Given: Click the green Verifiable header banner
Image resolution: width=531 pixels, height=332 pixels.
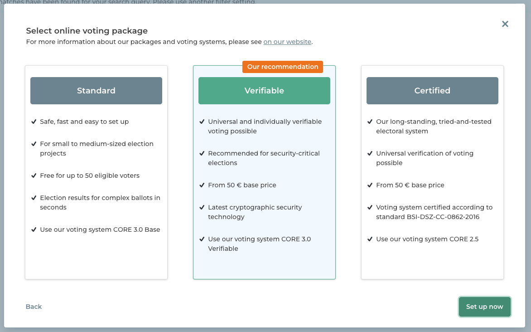Looking at the screenshot, I should 264,90.
